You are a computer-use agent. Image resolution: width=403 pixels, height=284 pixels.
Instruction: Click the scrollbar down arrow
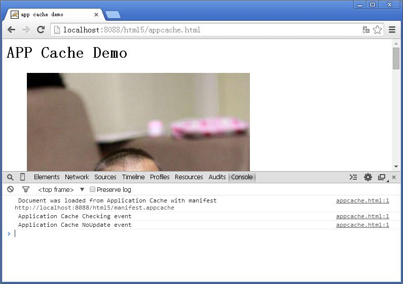click(x=396, y=167)
